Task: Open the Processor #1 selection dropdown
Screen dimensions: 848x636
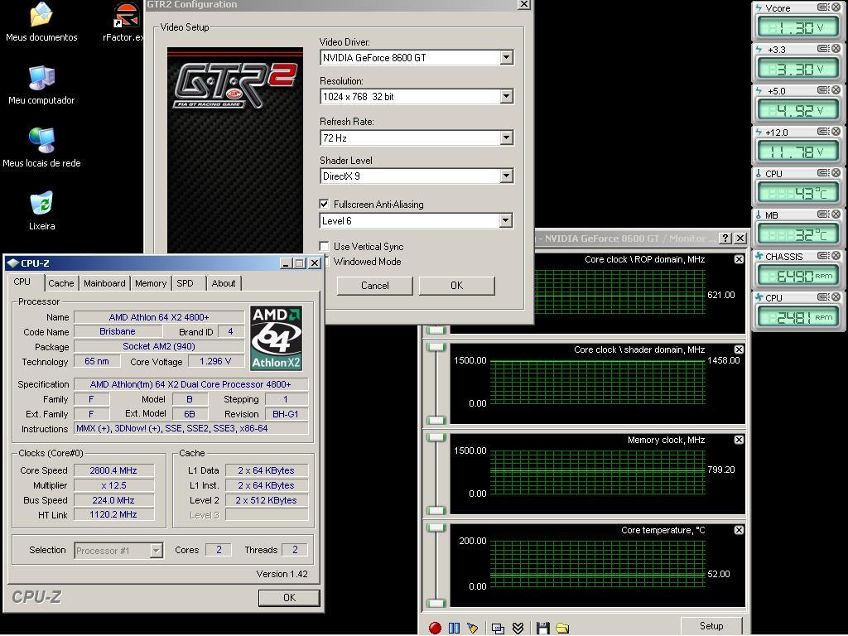Action: (x=156, y=551)
